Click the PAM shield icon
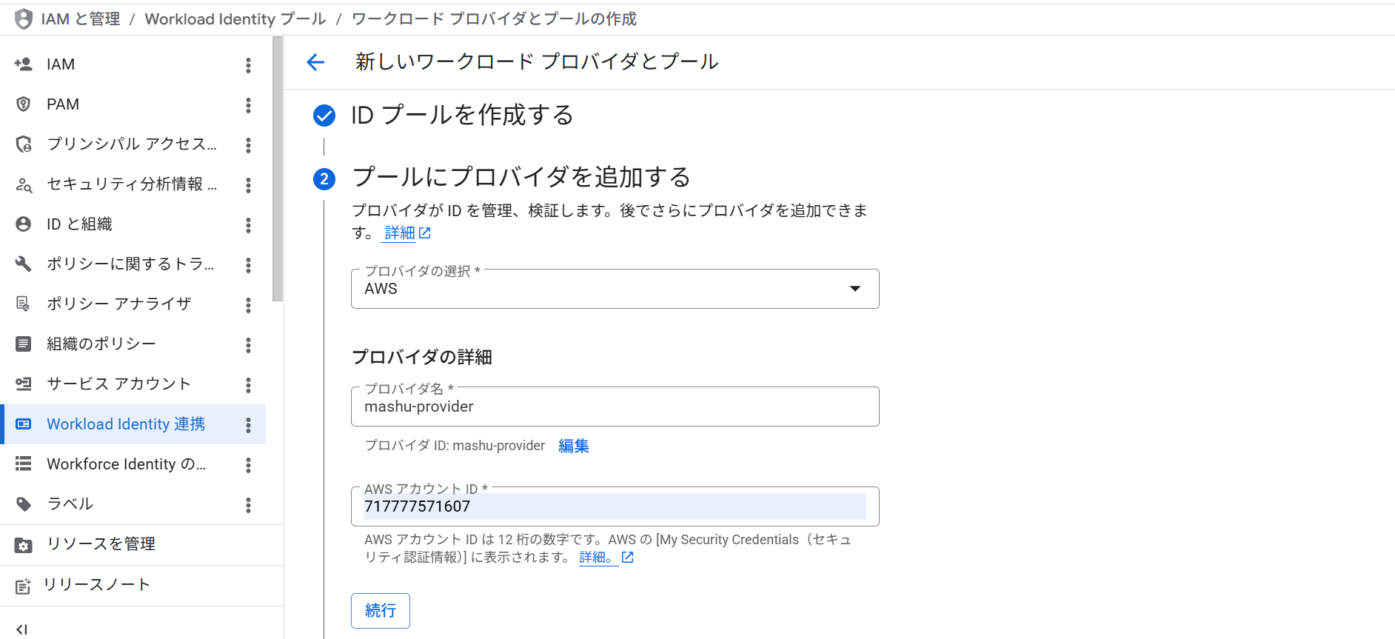The image size is (1395, 639). point(24,104)
